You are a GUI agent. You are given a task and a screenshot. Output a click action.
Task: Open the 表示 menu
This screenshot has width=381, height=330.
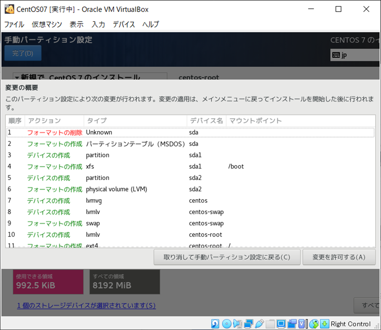77,24
